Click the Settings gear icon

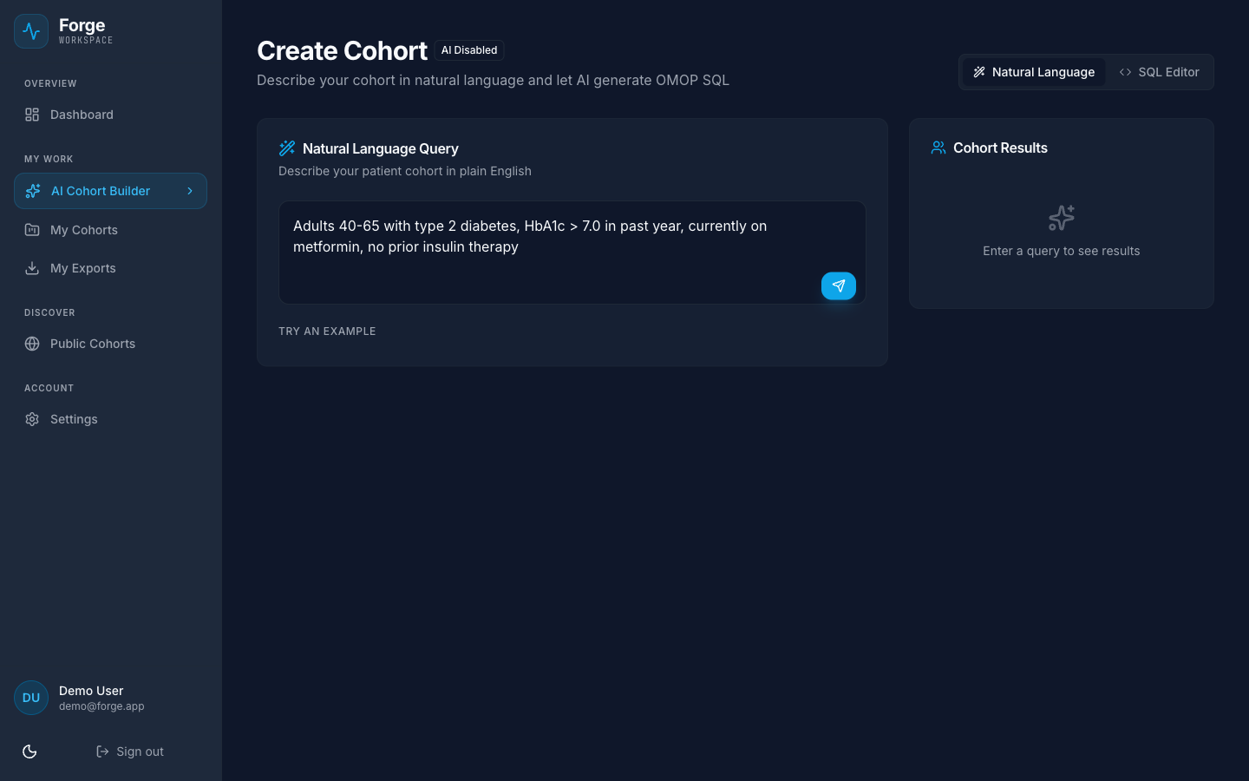[x=32, y=419]
